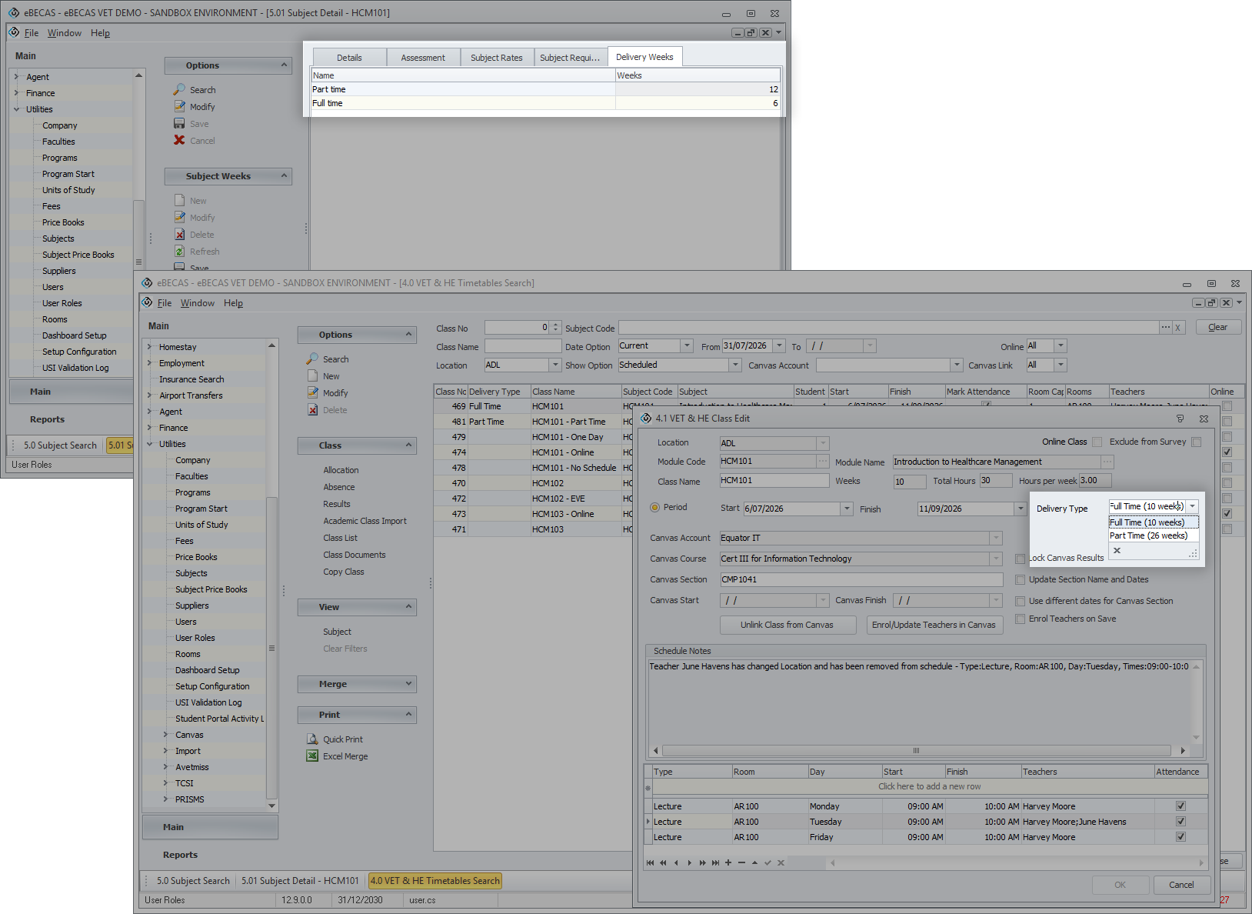Click horizontal scrollbar under Schedule Notes
The width and height of the screenshot is (1252, 914).
(918, 750)
